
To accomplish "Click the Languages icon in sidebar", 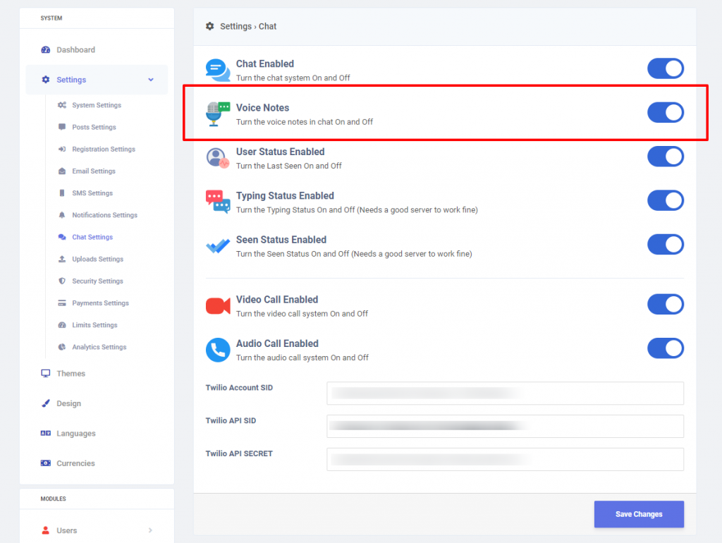I will pos(46,434).
